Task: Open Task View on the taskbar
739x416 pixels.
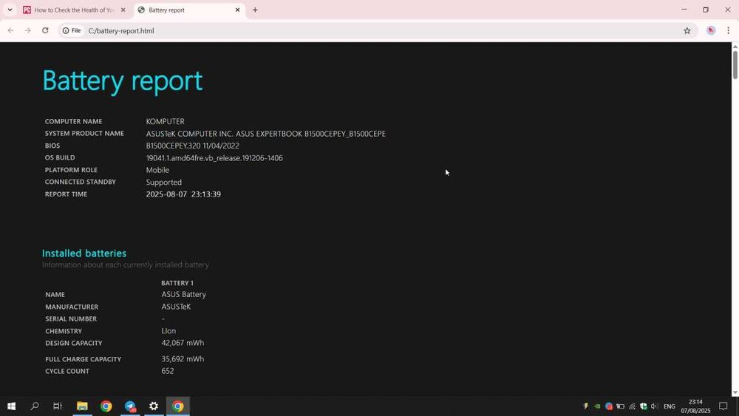Action: click(x=58, y=406)
